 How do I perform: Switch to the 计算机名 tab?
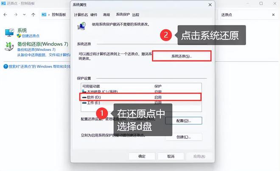coord(81,15)
